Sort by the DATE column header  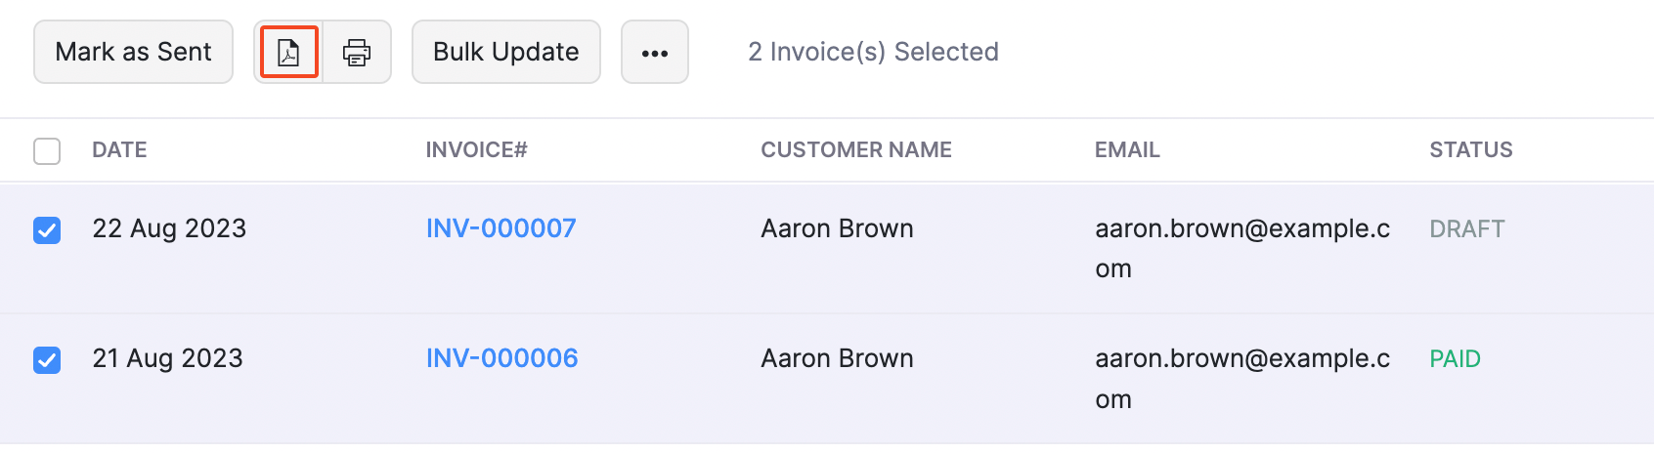[119, 150]
